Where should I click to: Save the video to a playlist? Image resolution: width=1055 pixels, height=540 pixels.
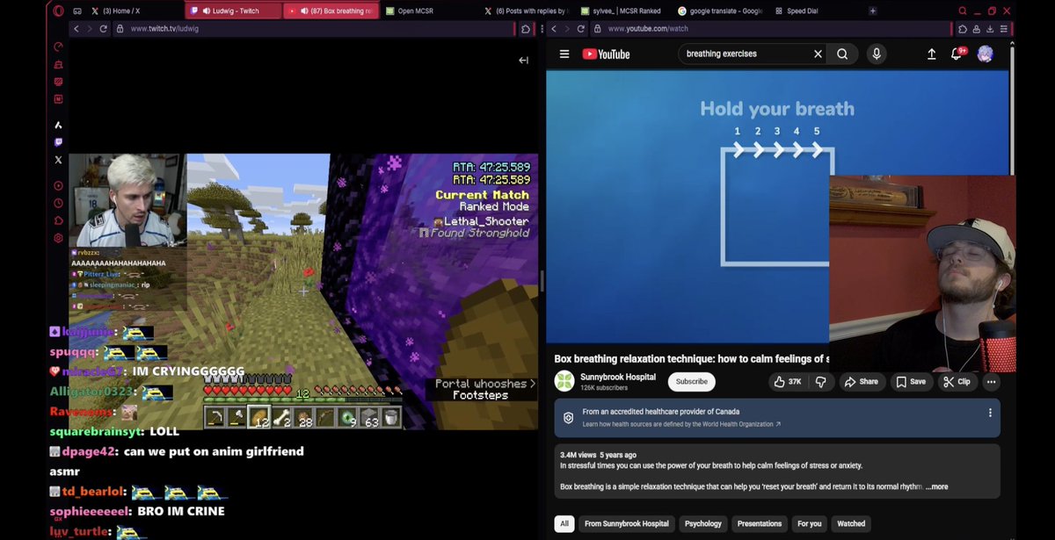911,381
